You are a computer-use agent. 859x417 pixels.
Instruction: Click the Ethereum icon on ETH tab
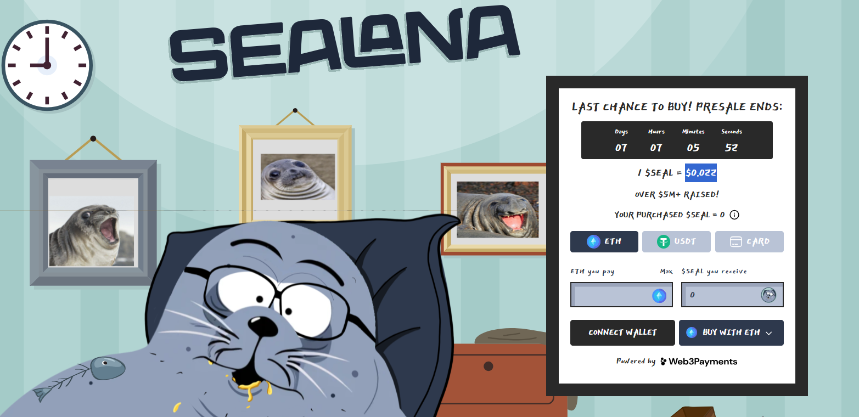pyautogui.click(x=593, y=241)
